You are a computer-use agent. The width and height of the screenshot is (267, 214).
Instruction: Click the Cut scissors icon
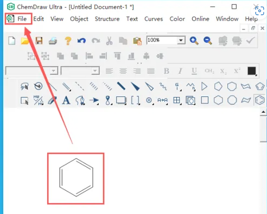tap(109, 41)
